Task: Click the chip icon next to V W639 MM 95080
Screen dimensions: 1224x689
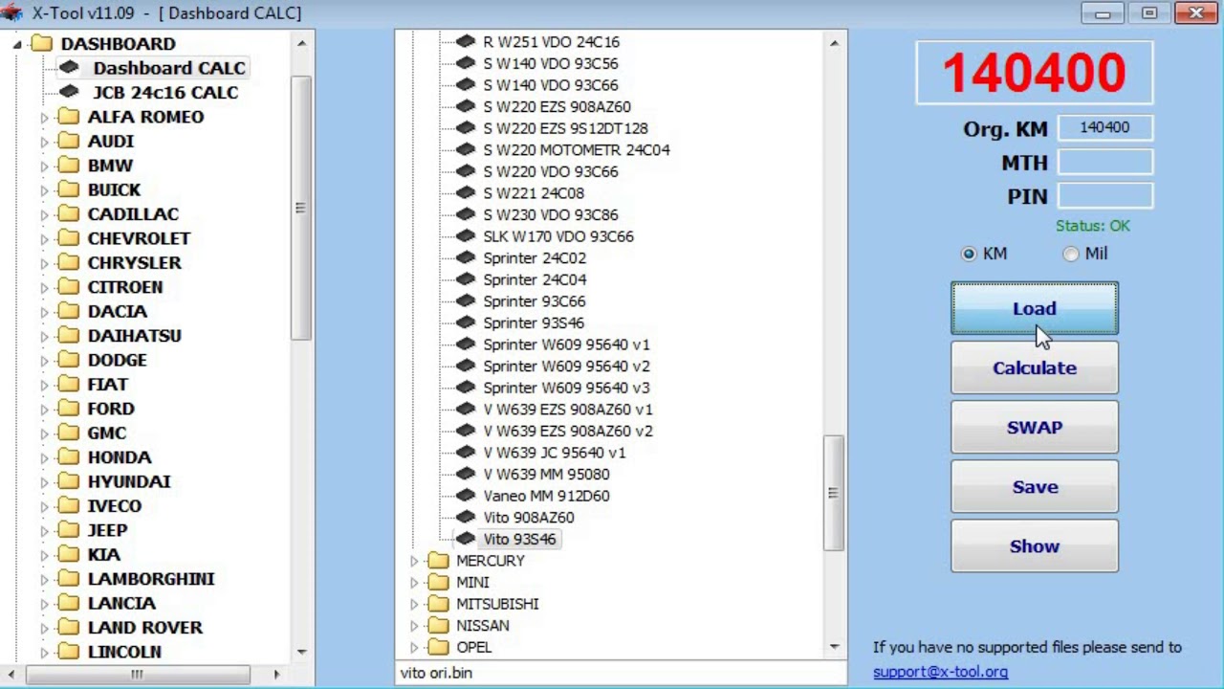Action: (x=466, y=475)
